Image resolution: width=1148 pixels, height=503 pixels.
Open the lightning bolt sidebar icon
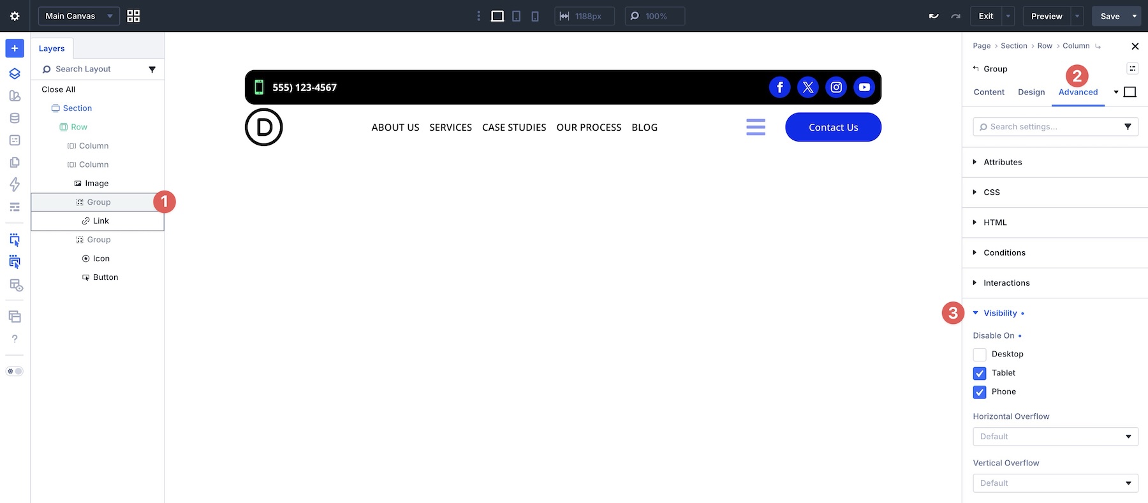click(x=15, y=184)
